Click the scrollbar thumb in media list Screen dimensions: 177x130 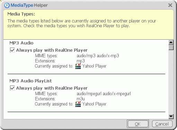pyautogui.click(x=171, y=48)
